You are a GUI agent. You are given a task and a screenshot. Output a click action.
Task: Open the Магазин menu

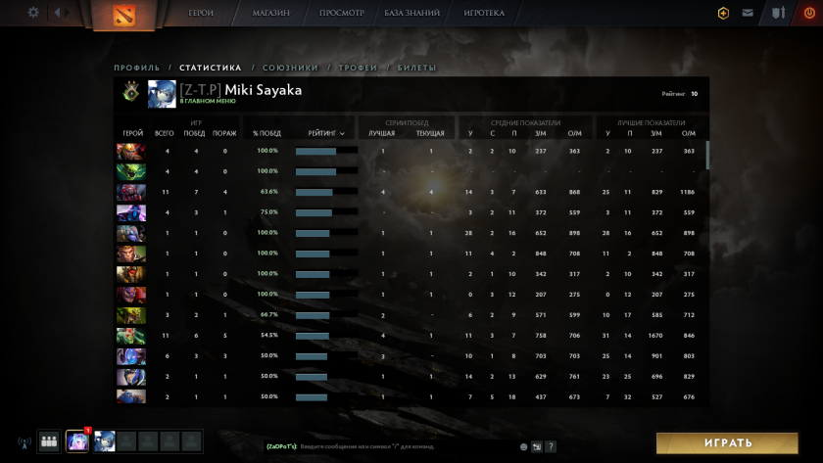point(270,13)
